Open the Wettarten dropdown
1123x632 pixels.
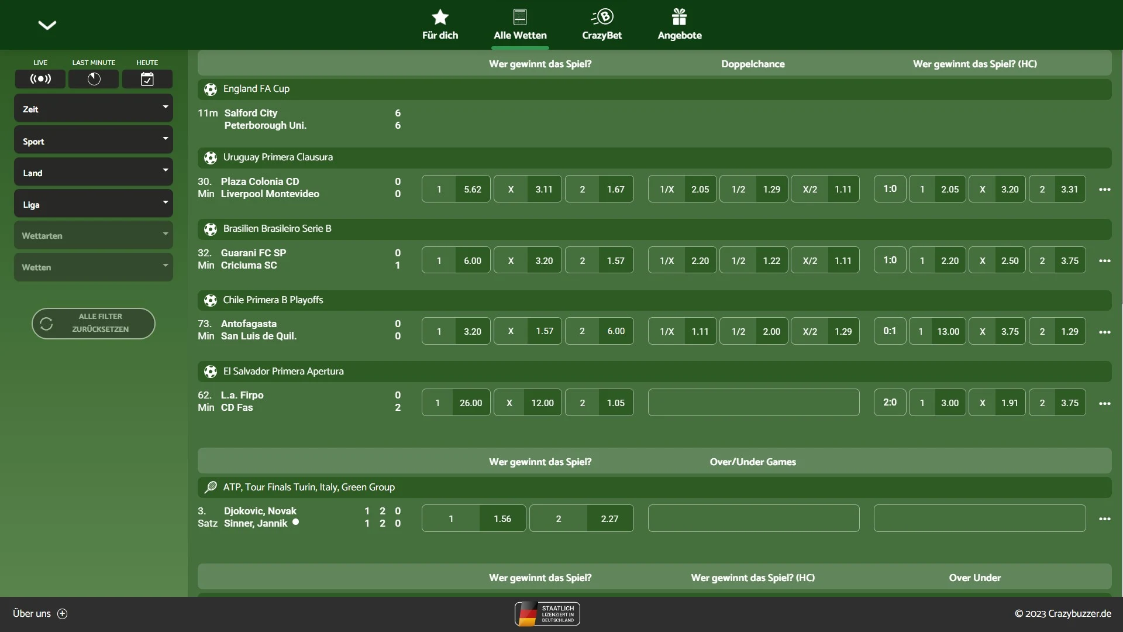click(x=94, y=235)
